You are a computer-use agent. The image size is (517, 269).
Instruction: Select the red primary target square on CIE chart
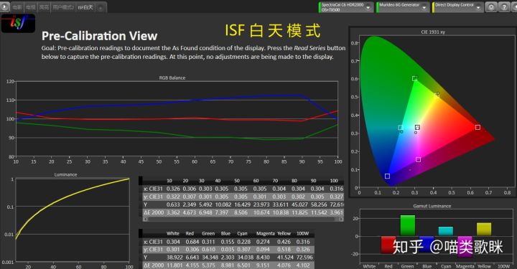(x=478, y=127)
